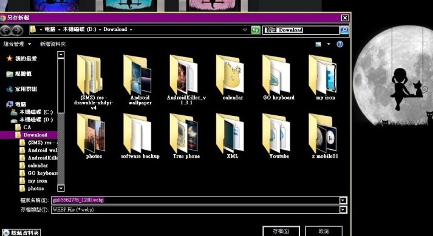The width and height of the screenshot is (433, 236).
Task: Click the Back navigation arrow
Action: coord(5,30)
